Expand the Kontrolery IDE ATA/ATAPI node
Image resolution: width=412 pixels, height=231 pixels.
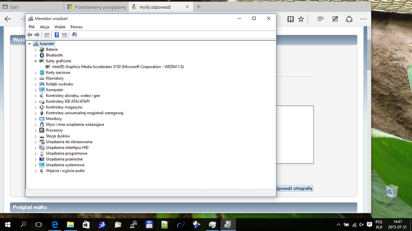(x=35, y=102)
